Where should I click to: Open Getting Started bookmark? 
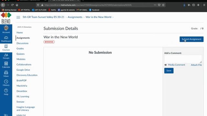(9, 10)
